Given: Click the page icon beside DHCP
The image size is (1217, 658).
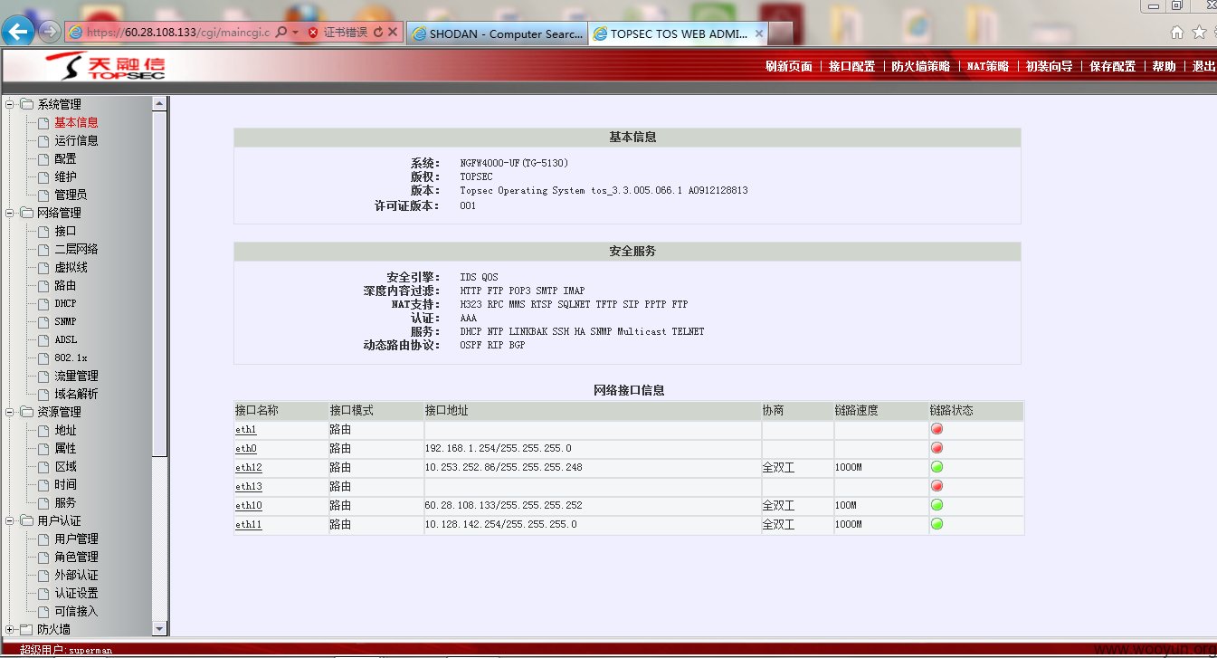Looking at the screenshot, I should tap(43, 303).
